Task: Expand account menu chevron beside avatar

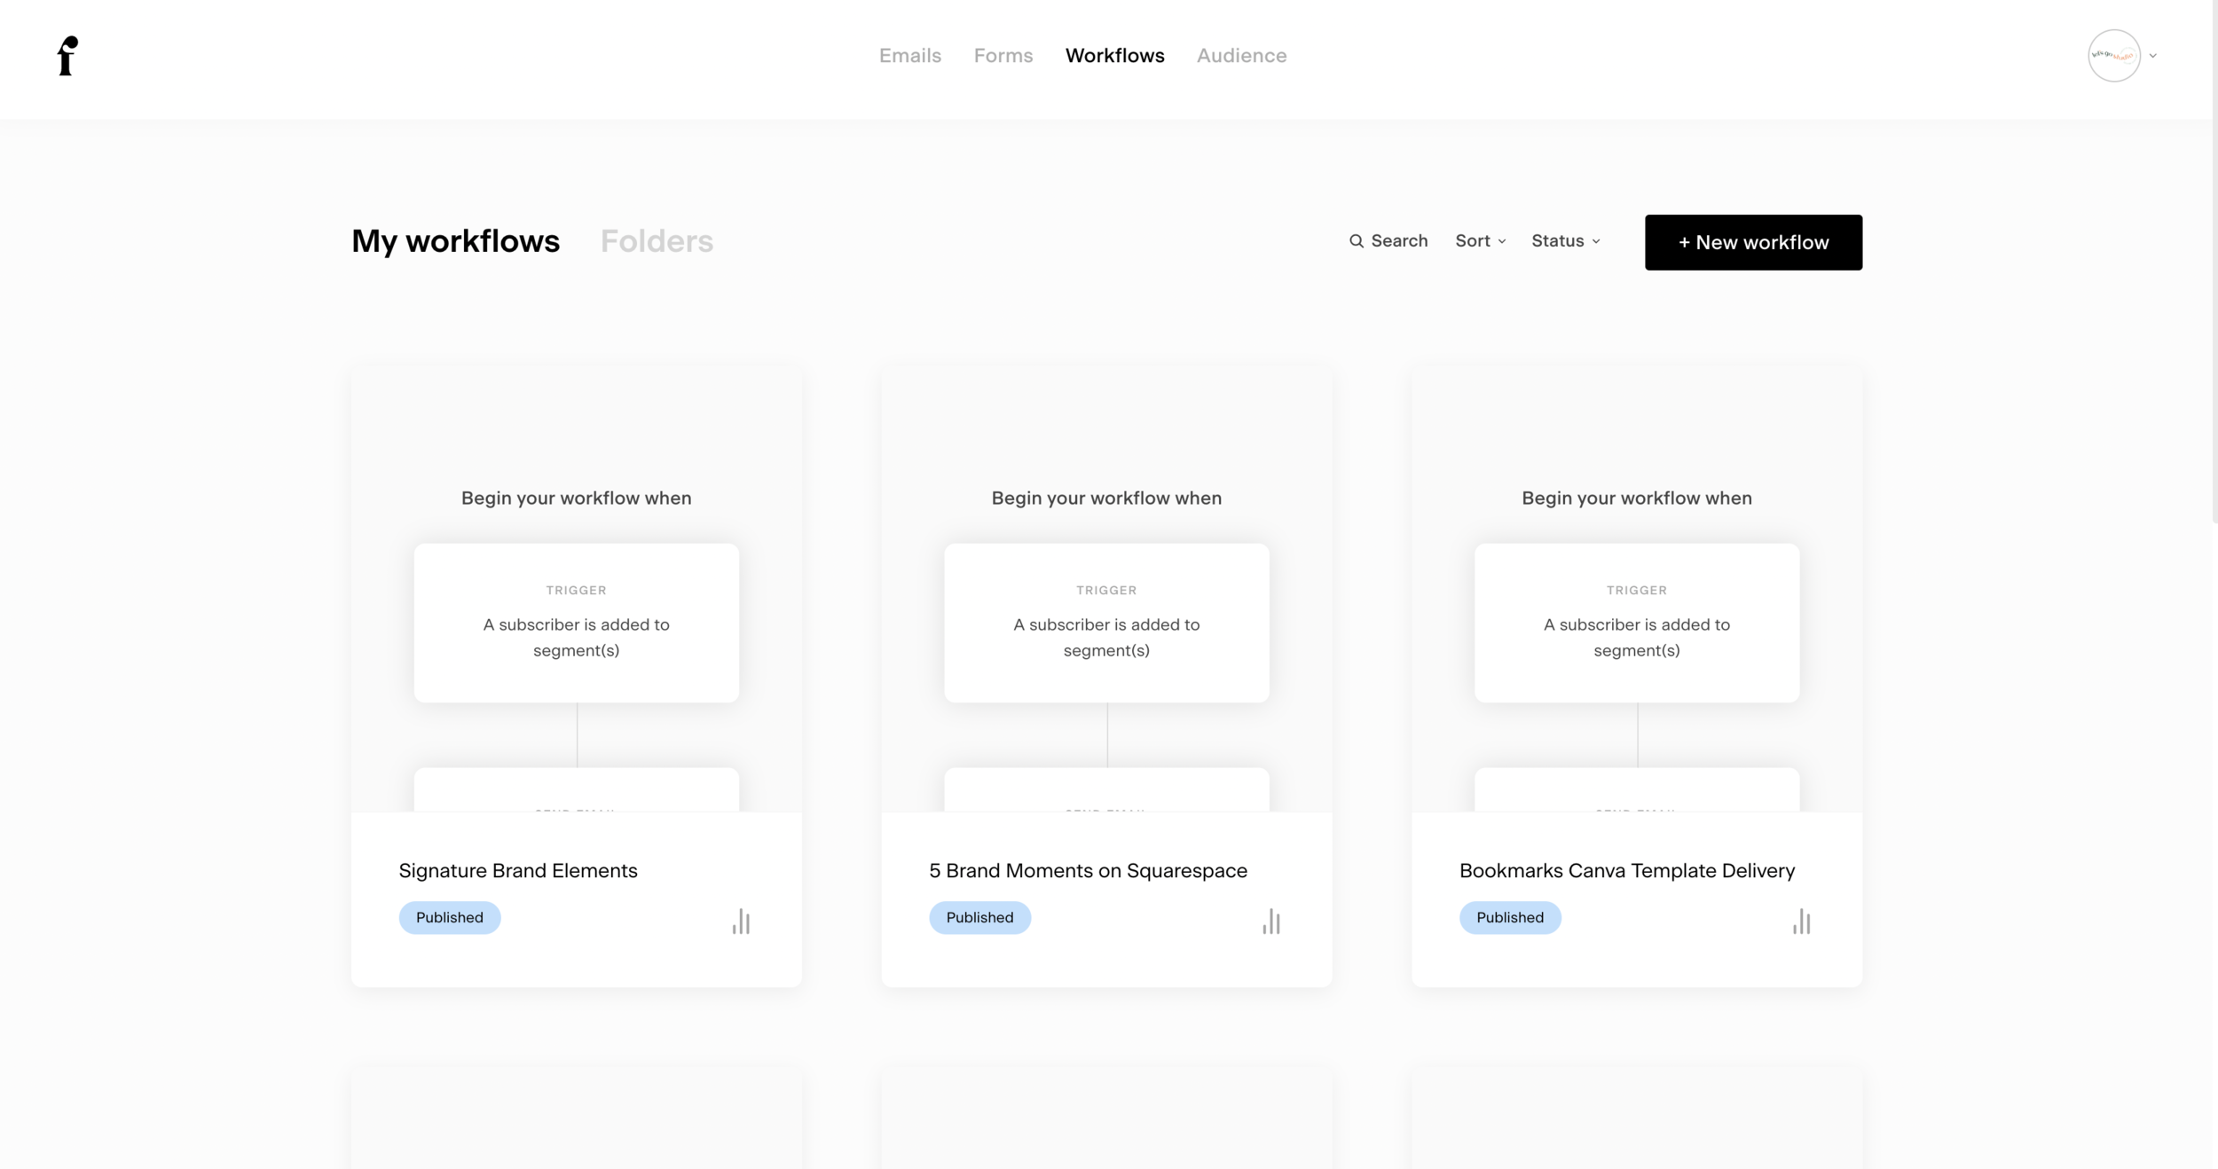Action: click(2152, 56)
